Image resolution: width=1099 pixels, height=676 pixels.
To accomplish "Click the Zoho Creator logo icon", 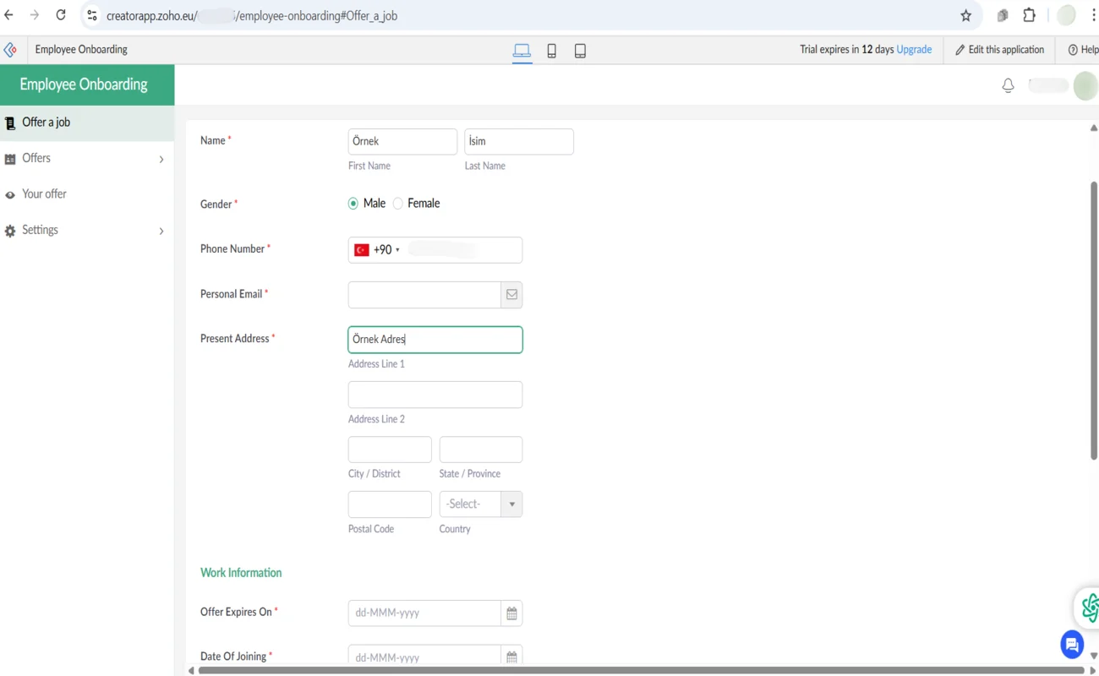I will pos(10,50).
